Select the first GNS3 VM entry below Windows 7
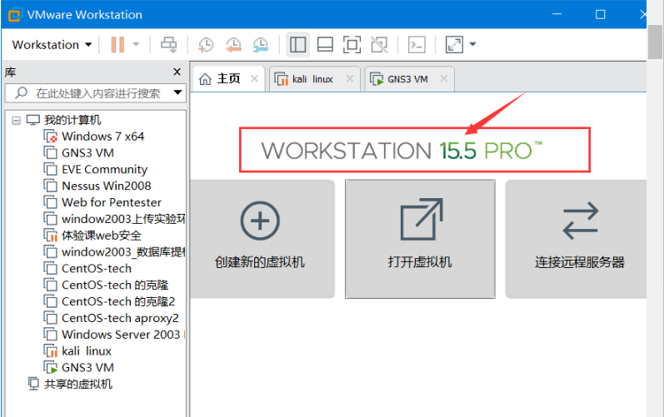This screenshot has width=664, height=417. pos(87,152)
